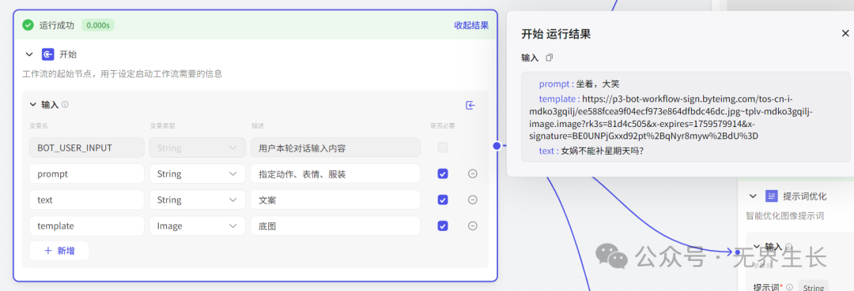Collapse the 提示词优化 node chevron
854x291 pixels.
754,196
